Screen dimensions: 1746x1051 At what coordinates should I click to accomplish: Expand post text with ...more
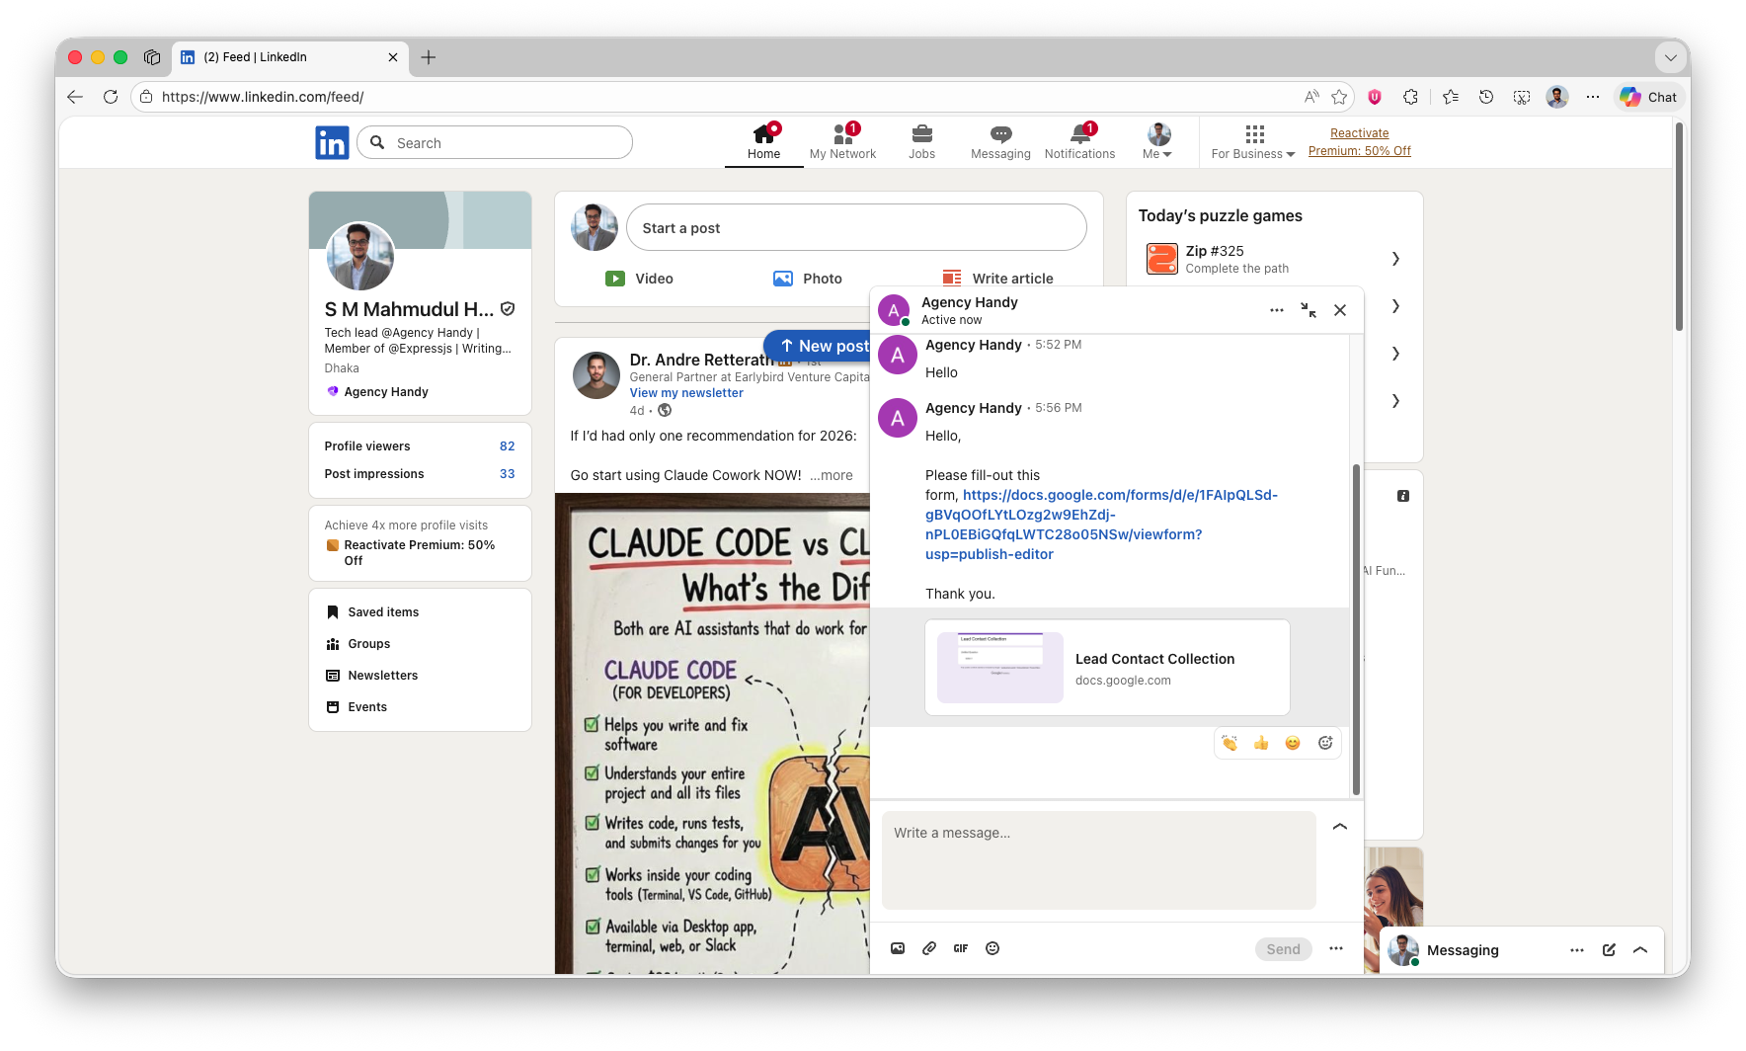pos(832,475)
